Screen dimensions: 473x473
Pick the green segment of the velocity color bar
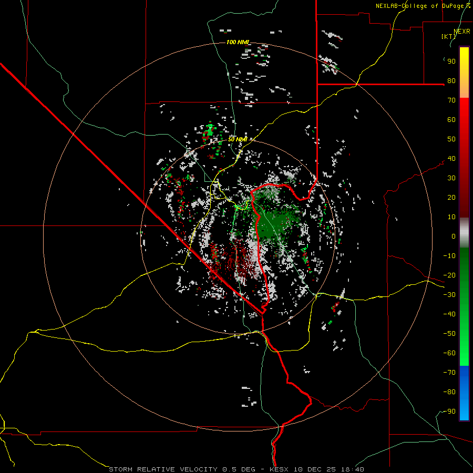click(464, 306)
